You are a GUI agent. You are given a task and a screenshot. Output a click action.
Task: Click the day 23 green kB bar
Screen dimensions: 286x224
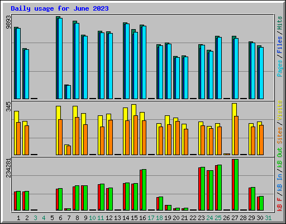click(x=203, y=189)
